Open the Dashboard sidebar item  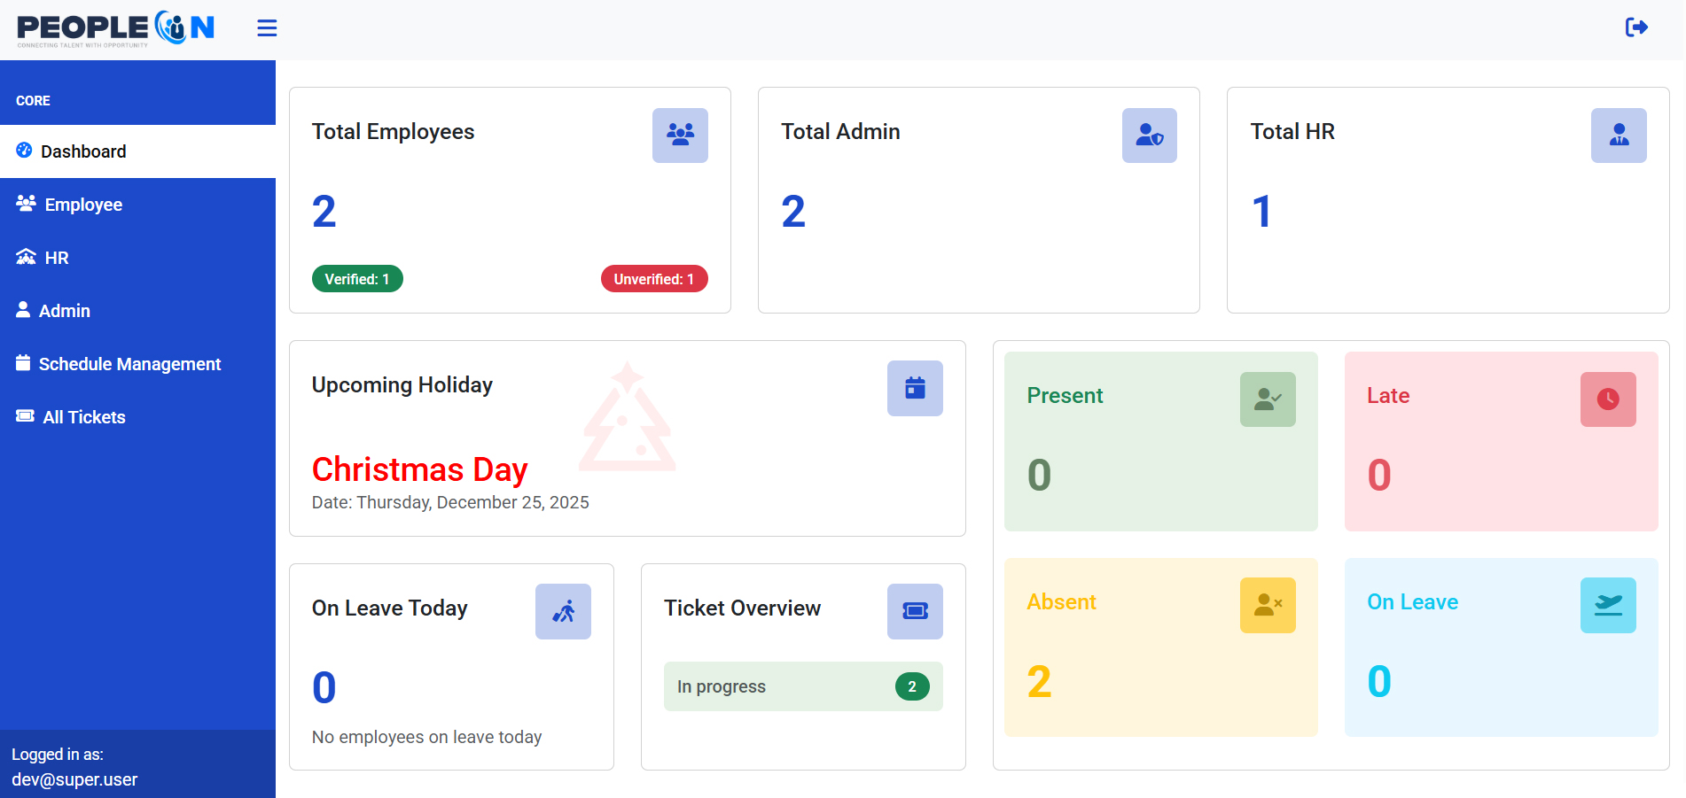click(x=83, y=151)
